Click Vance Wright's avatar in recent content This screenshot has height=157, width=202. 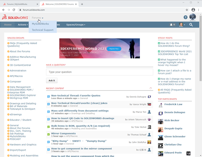click(149, 104)
